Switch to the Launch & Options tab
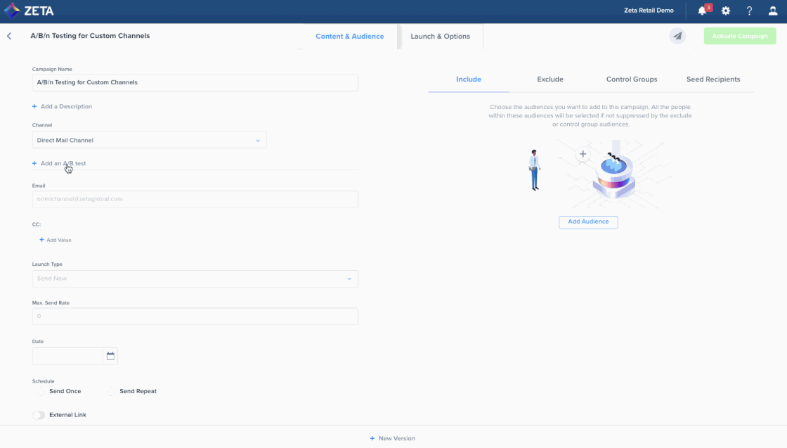The width and height of the screenshot is (787, 448). tap(440, 37)
